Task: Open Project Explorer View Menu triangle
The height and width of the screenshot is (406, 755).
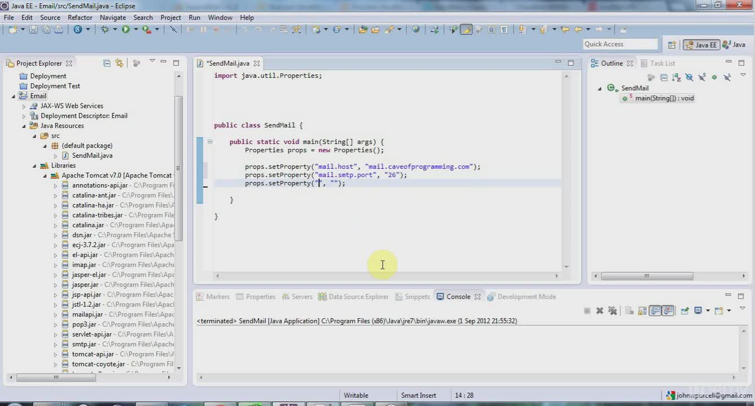Action: click(x=152, y=61)
